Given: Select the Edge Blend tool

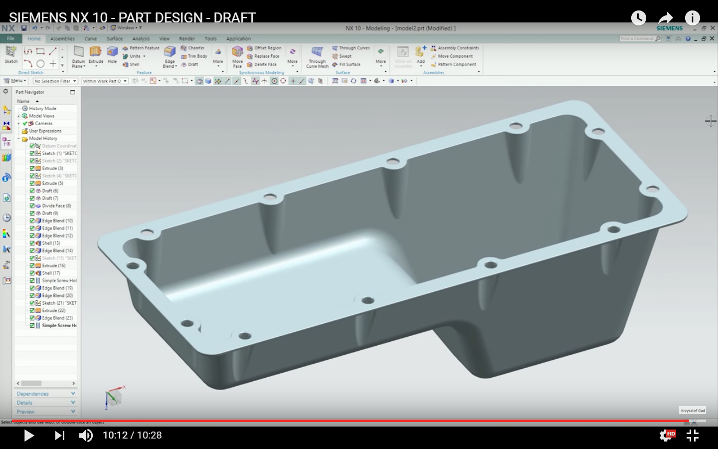Looking at the screenshot, I should point(170,56).
